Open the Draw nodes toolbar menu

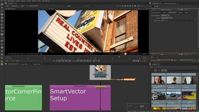pos(2,7)
